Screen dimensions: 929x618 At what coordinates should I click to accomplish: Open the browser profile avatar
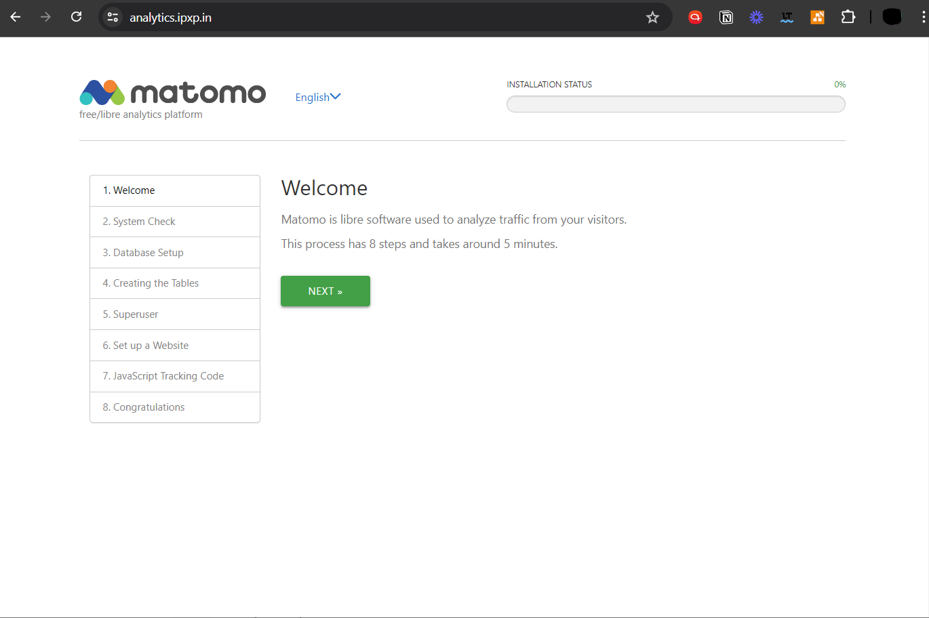click(x=892, y=17)
